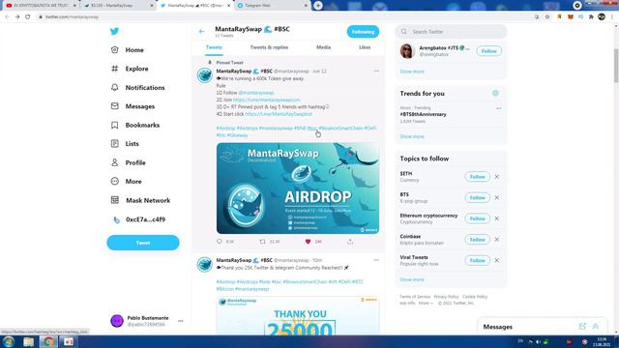Compose new message in Messages drawer
This screenshot has height=348, width=619.
(x=582, y=327)
